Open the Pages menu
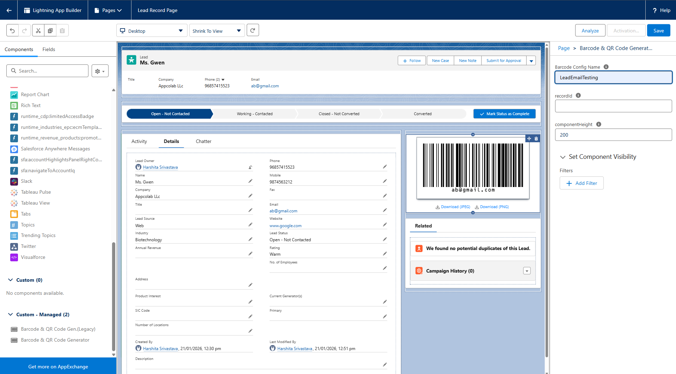Image resolution: width=676 pixels, height=374 pixels. click(109, 10)
